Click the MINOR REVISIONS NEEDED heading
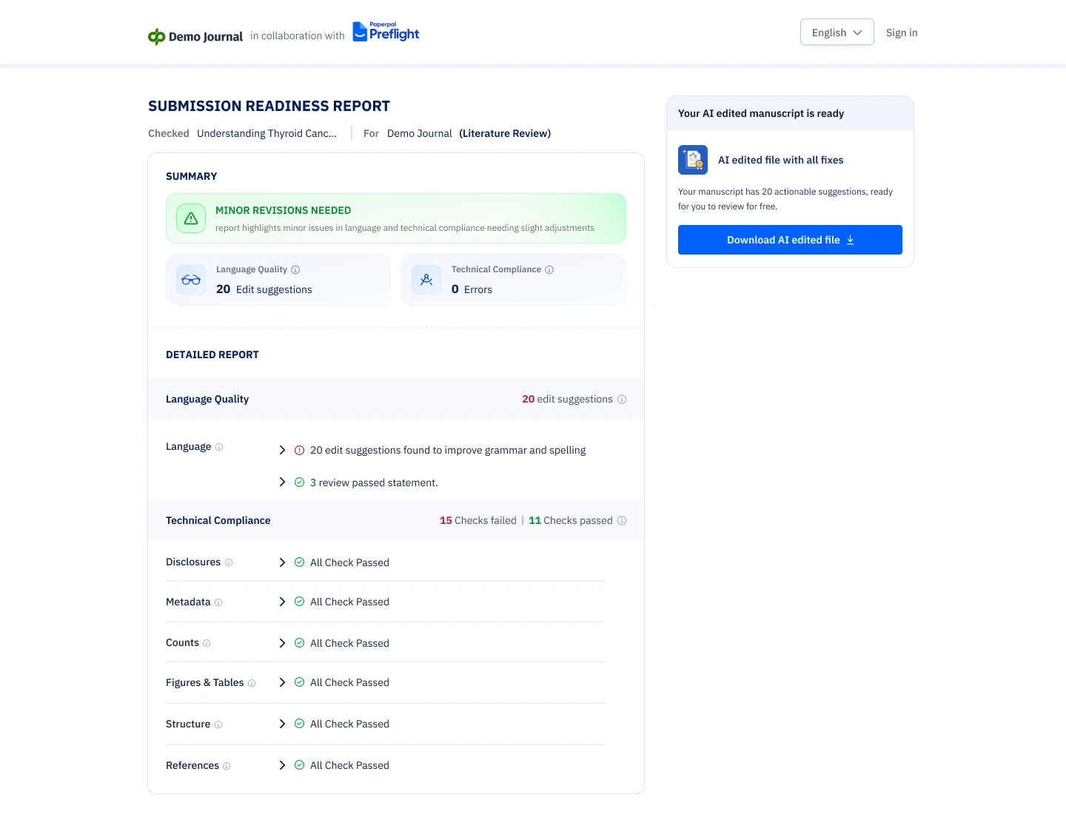This screenshot has height=817, width=1066. (284, 210)
